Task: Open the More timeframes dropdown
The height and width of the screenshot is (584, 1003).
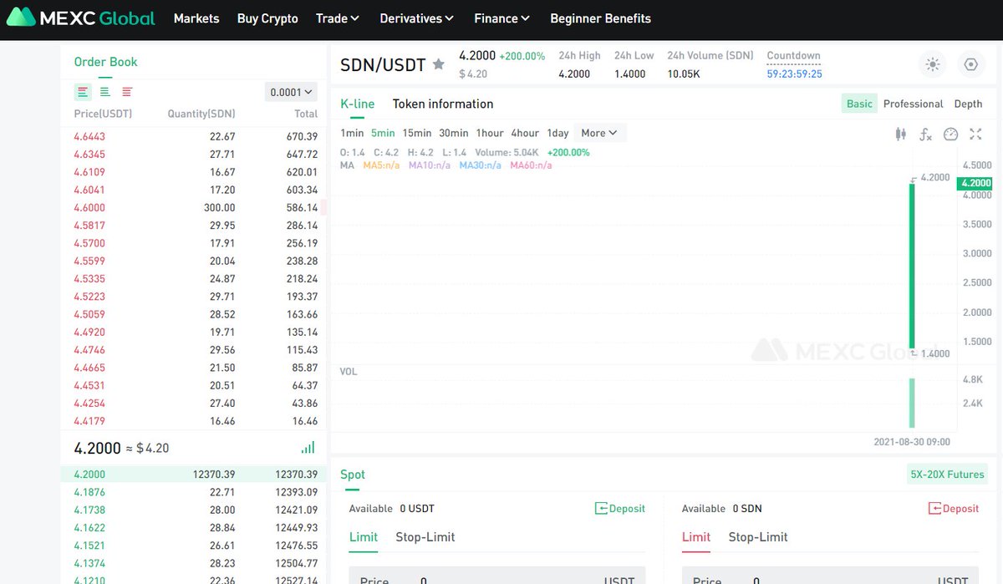Action: point(599,133)
